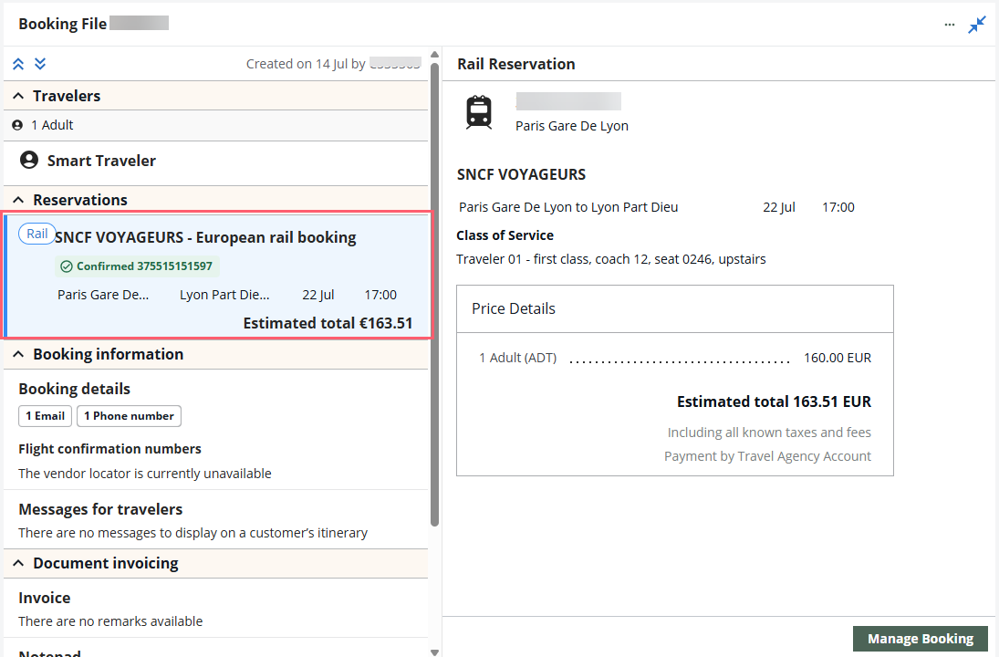Click the confirmed checkmark icon
Screen dimensions: 999x657
[67, 266]
